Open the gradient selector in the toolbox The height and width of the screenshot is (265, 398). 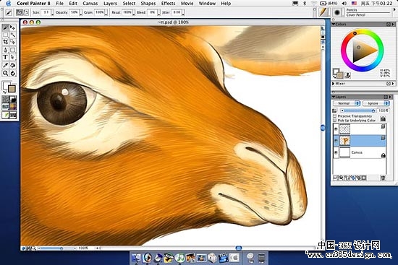[x=13, y=99]
